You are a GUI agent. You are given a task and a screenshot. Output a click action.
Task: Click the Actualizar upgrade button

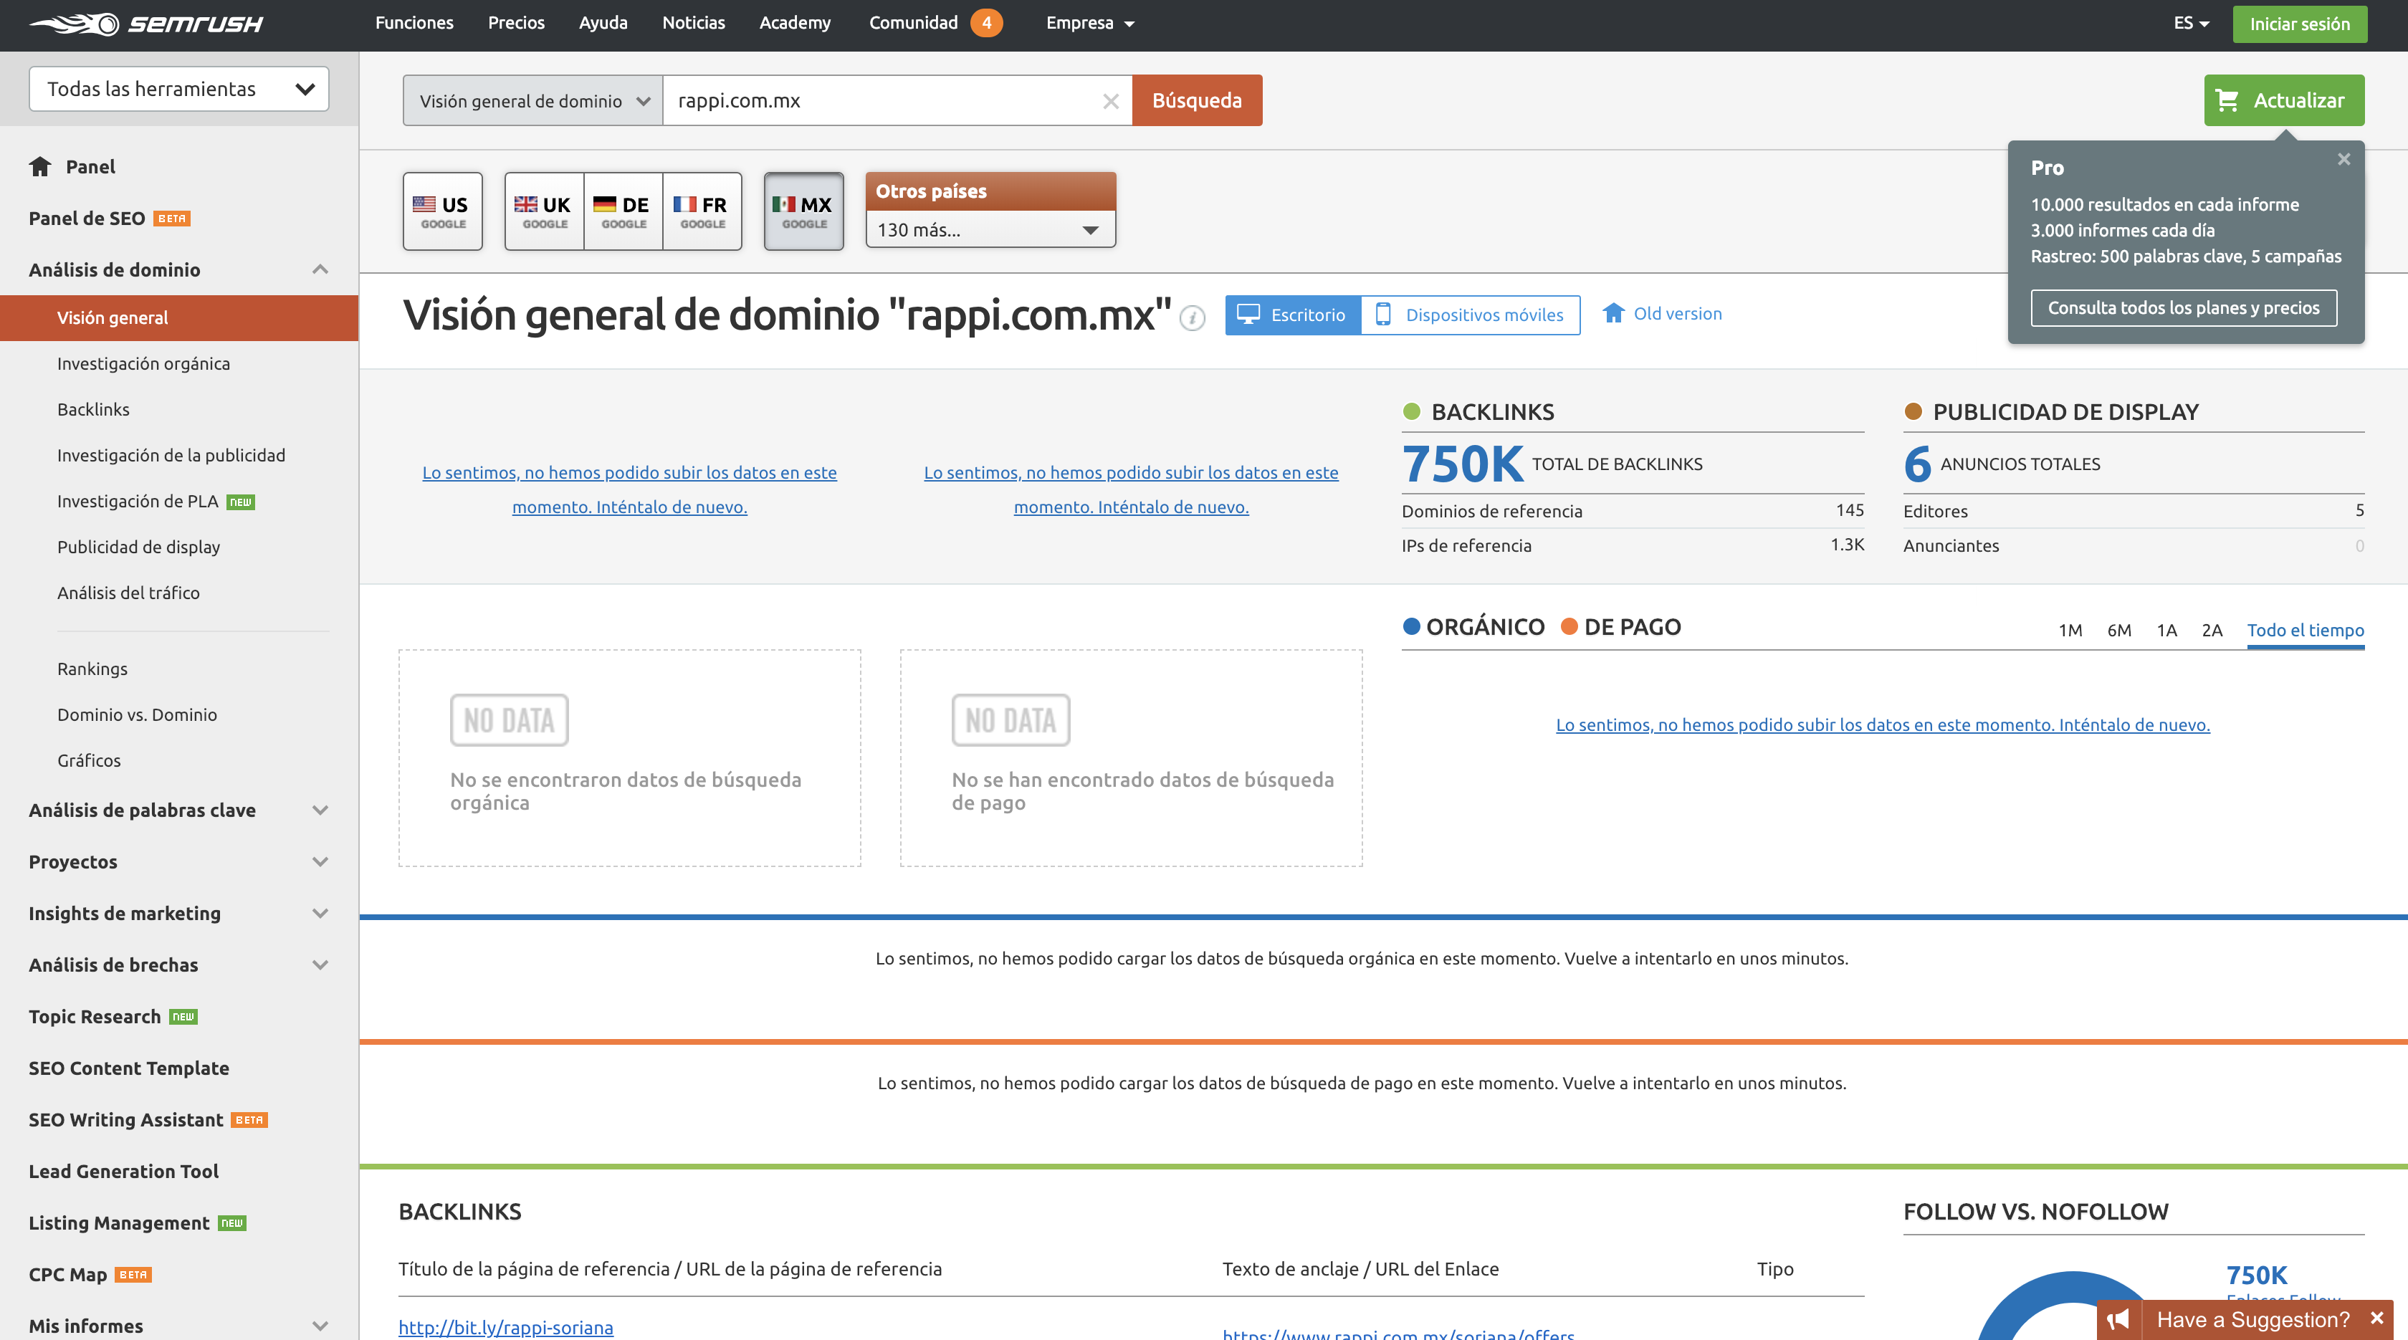pos(2284,100)
